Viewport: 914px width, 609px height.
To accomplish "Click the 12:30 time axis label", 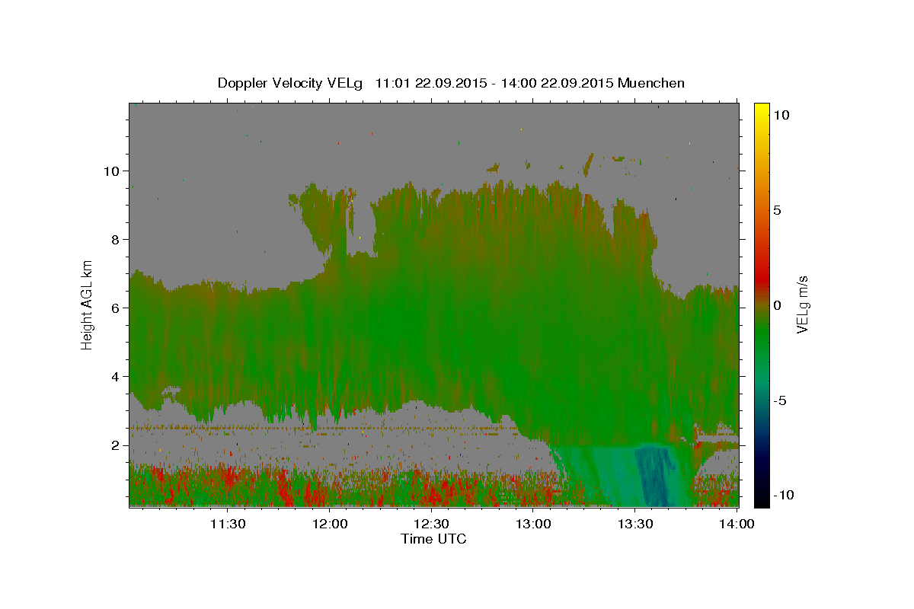I will (x=431, y=524).
